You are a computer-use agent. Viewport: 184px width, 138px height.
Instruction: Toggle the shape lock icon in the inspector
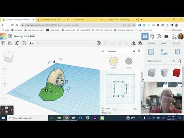click(134, 51)
